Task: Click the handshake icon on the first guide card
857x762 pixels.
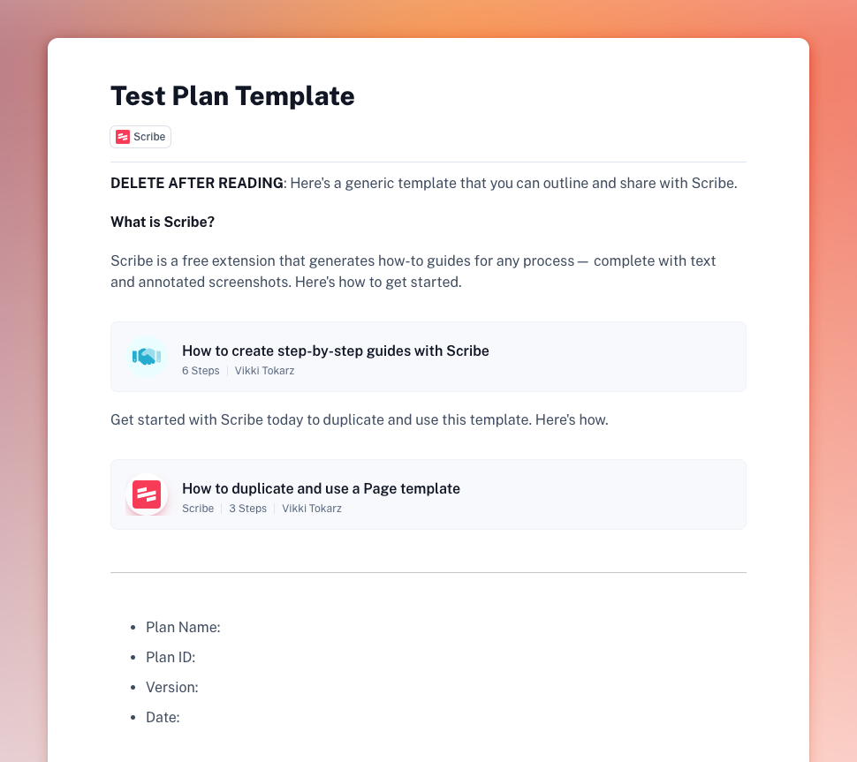Action: (147, 357)
